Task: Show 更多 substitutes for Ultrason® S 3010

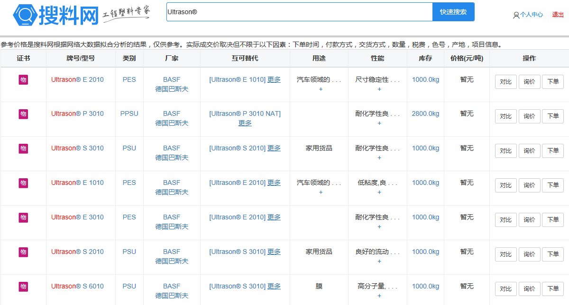Action: click(x=274, y=148)
